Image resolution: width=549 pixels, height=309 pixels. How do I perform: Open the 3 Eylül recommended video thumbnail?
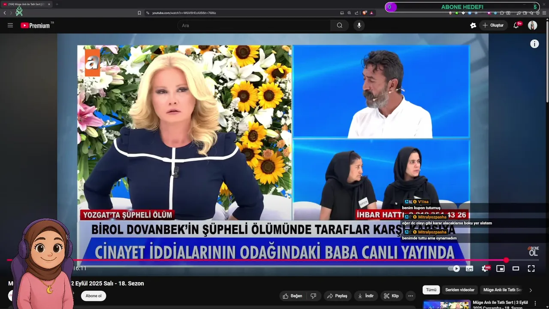pyautogui.click(x=446, y=305)
